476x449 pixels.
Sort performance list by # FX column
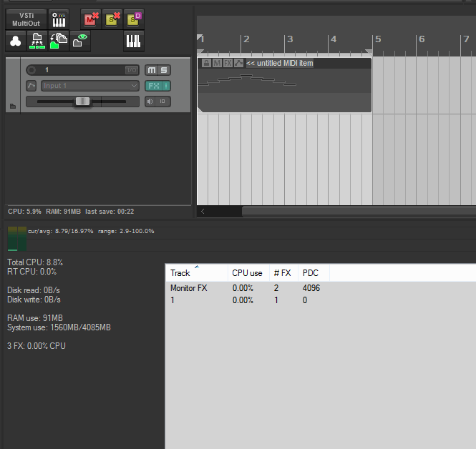(283, 273)
